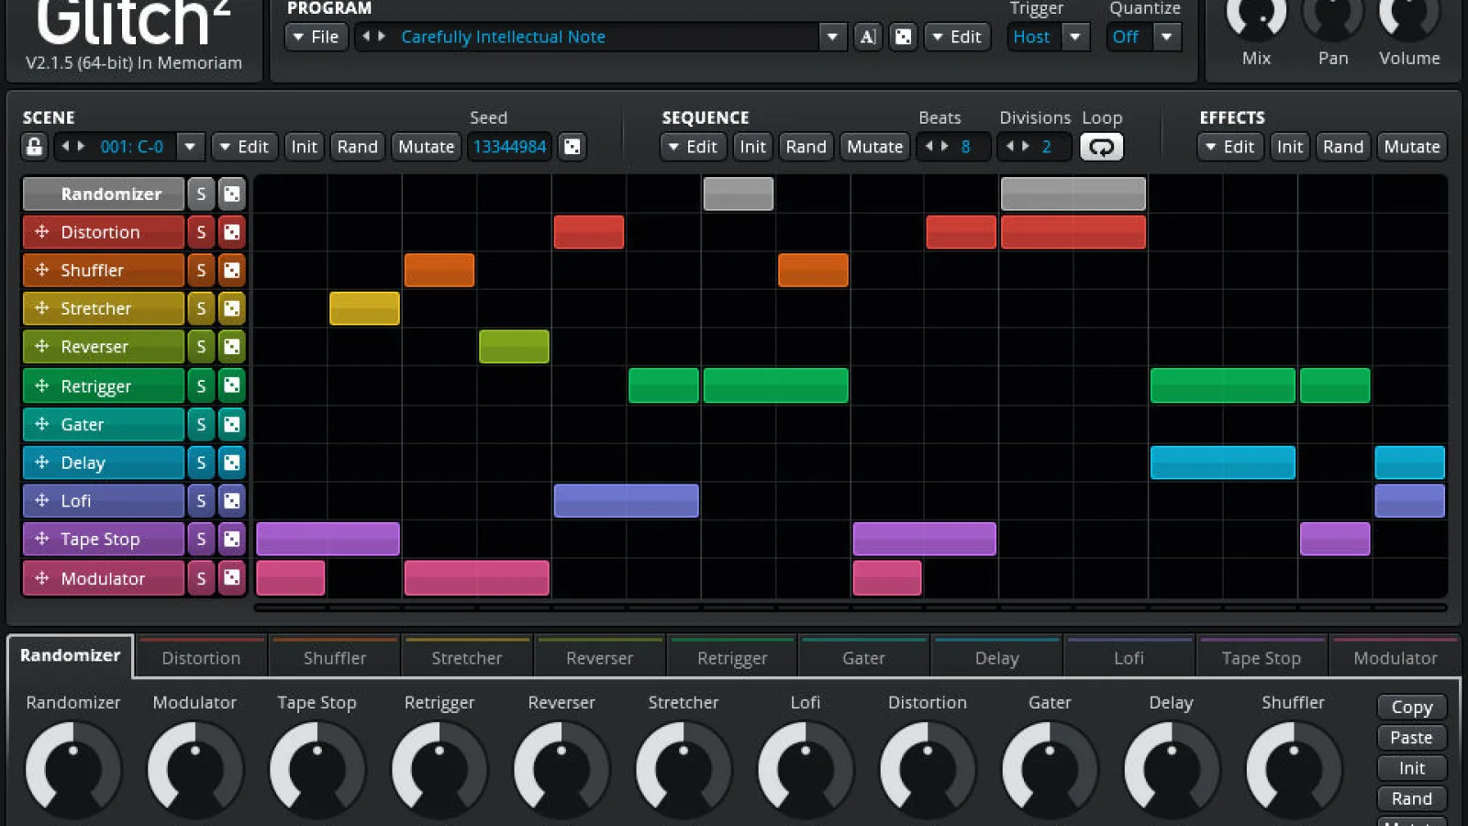The height and width of the screenshot is (826, 1468).
Task: Click the Tape Stop move handle icon
Action: (x=41, y=539)
